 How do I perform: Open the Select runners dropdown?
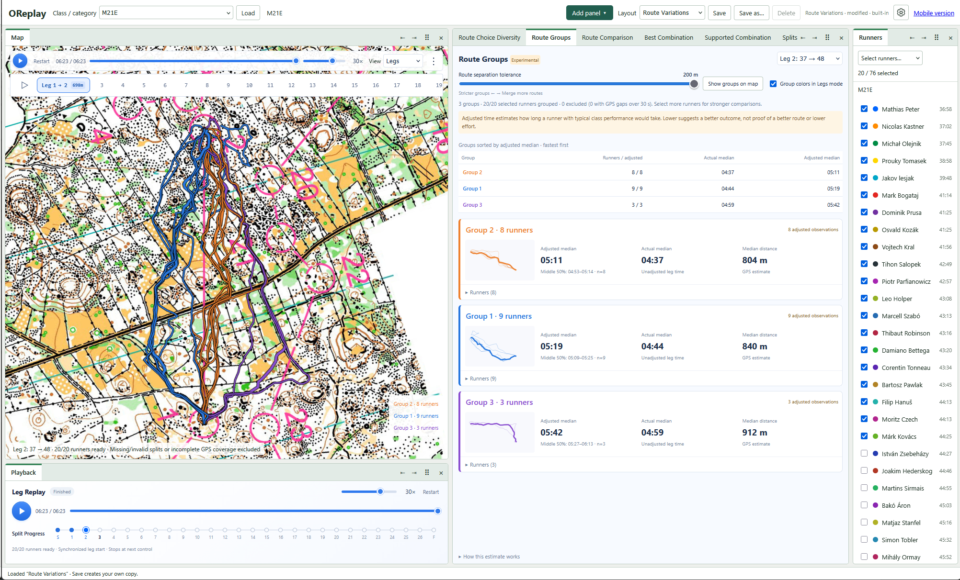point(890,58)
